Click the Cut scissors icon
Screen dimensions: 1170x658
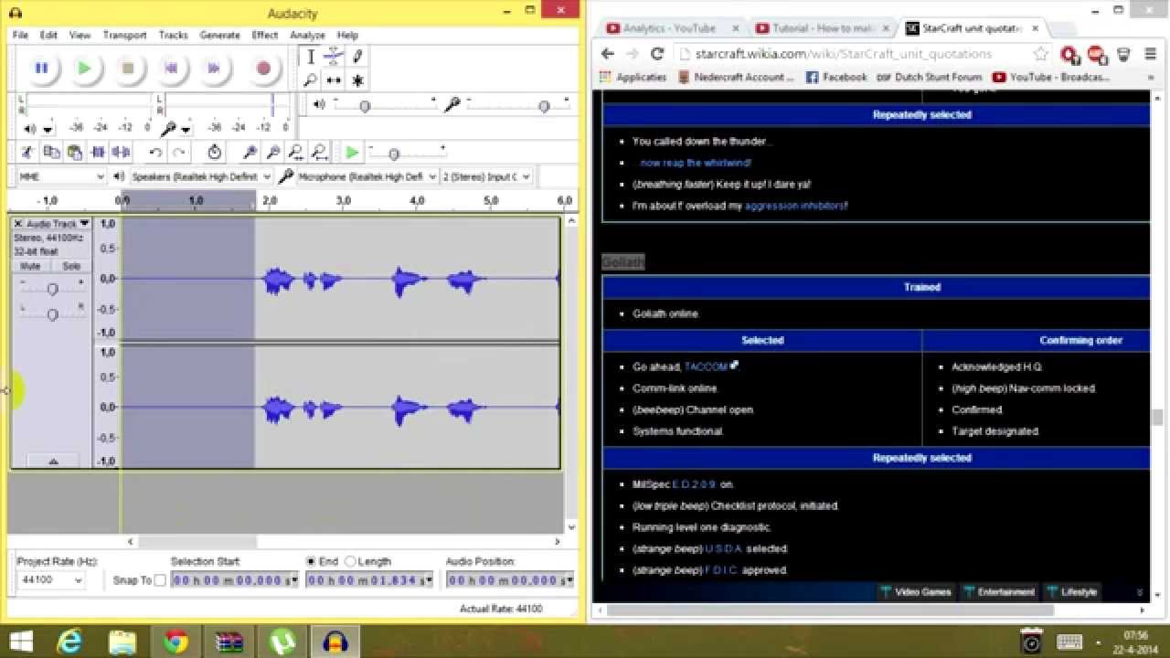click(x=27, y=153)
